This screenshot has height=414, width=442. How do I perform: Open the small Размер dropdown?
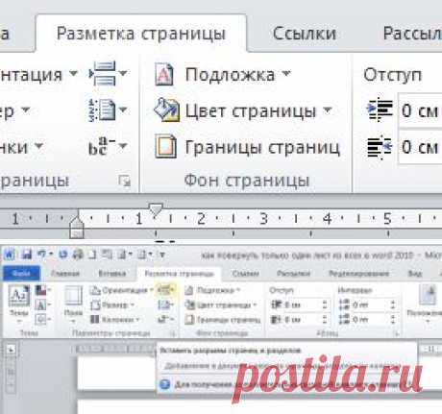pos(112,304)
